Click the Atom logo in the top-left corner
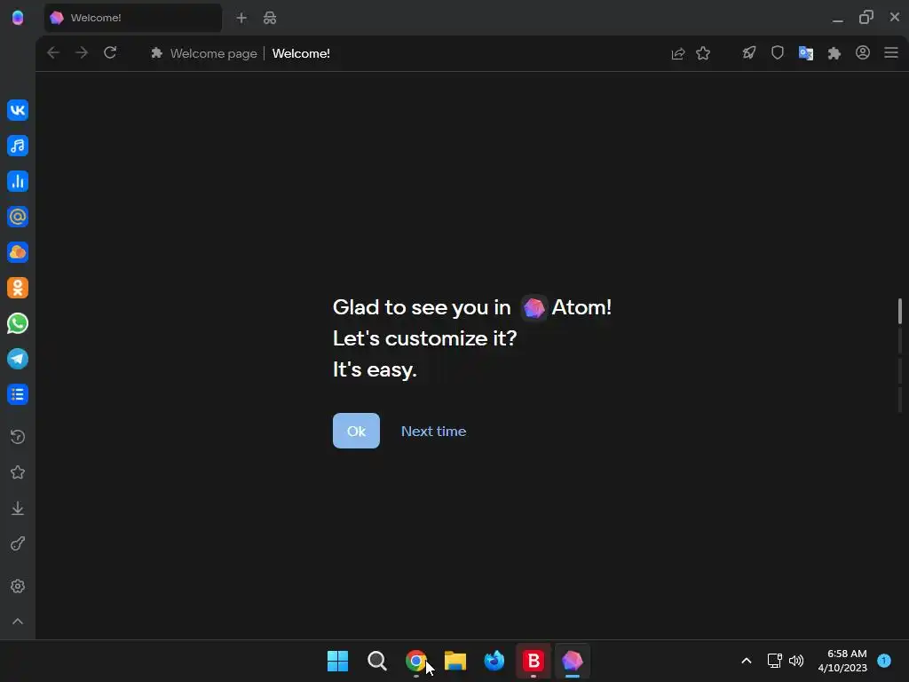Screen dimensions: 909x682 click(x=18, y=18)
